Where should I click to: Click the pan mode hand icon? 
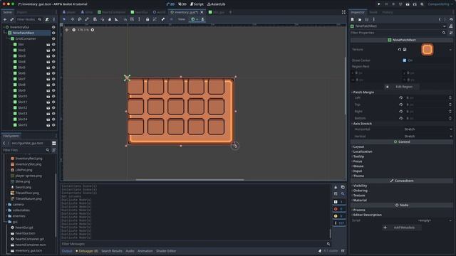[110, 19]
